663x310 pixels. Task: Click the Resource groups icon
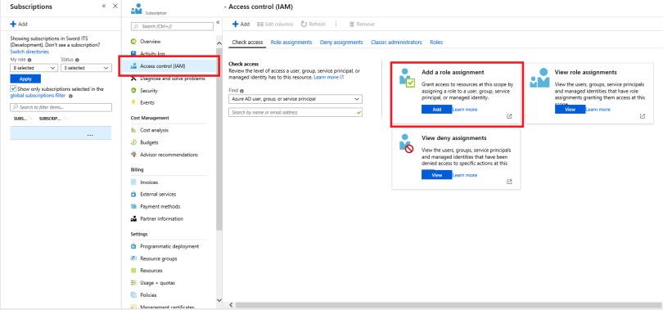pos(133,258)
